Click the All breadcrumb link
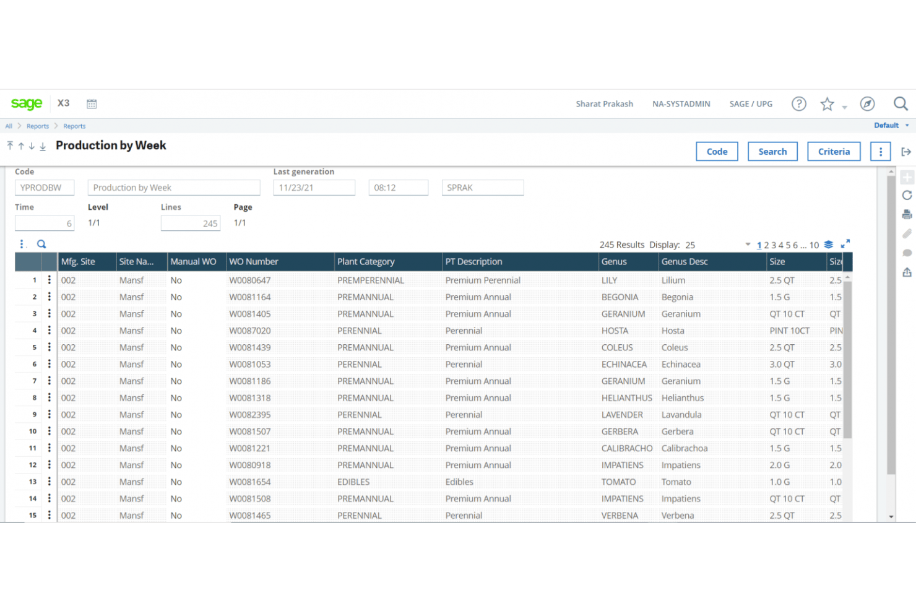Image resolution: width=916 pixels, height=611 pixels. pyautogui.click(x=9, y=126)
